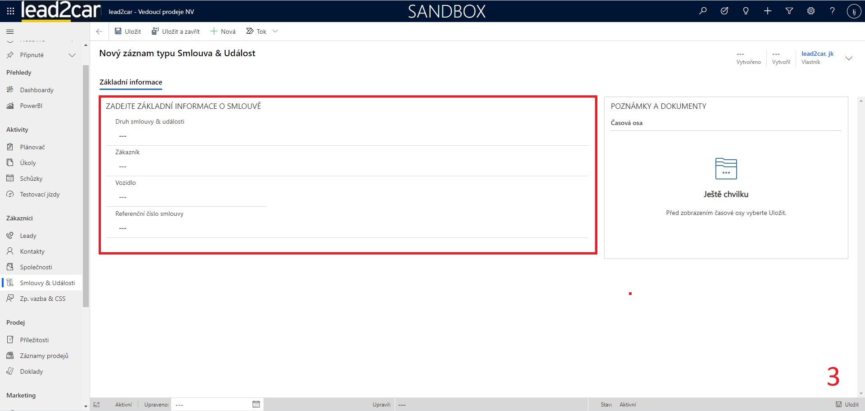The width and height of the screenshot is (865, 411).
Task: Open the settings gear icon
Action: (x=811, y=11)
